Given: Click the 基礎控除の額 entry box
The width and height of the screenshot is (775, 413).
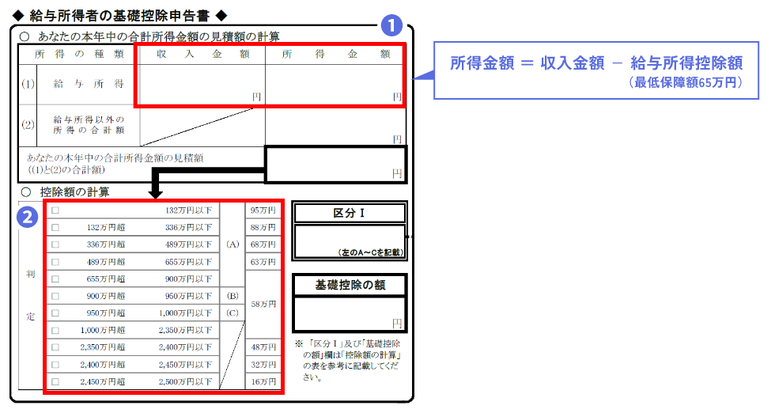Looking at the screenshot, I should tap(349, 313).
